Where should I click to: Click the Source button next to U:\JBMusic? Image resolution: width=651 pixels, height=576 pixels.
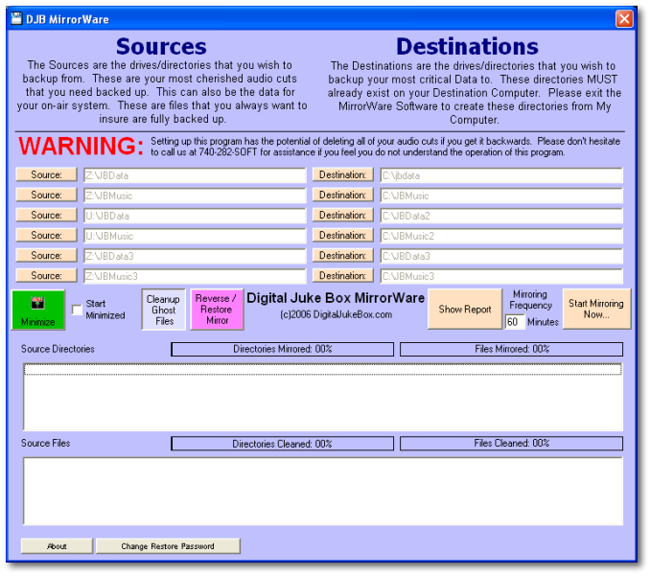tap(46, 236)
